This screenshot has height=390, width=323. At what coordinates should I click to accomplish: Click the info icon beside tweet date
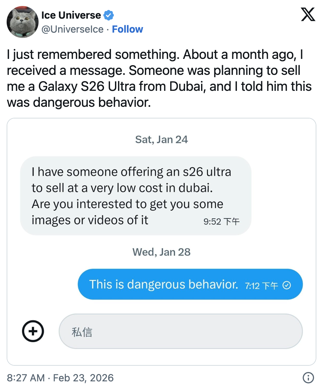(x=308, y=378)
